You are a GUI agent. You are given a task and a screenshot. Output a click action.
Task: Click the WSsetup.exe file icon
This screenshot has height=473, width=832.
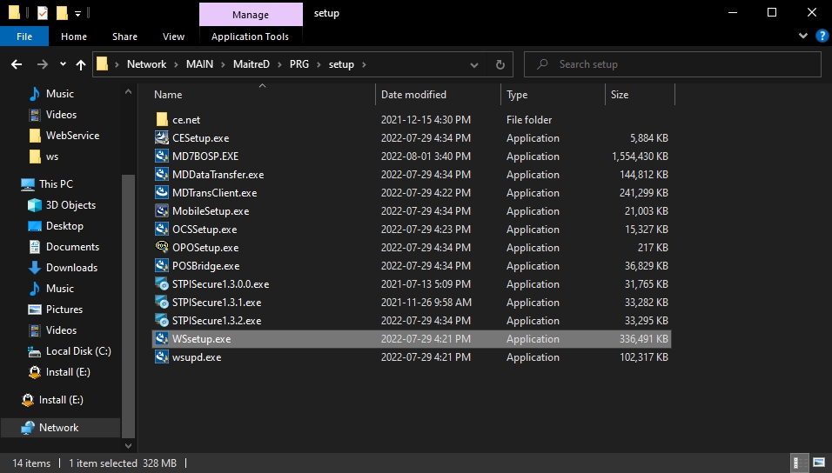pyautogui.click(x=162, y=339)
